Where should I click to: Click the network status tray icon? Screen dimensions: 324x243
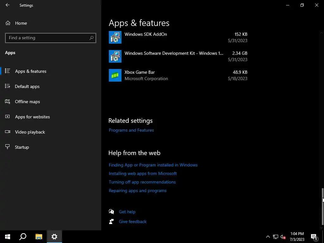click(x=276, y=237)
